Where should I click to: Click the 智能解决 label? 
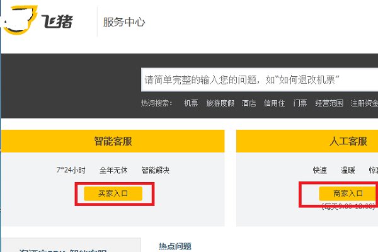tap(155, 170)
